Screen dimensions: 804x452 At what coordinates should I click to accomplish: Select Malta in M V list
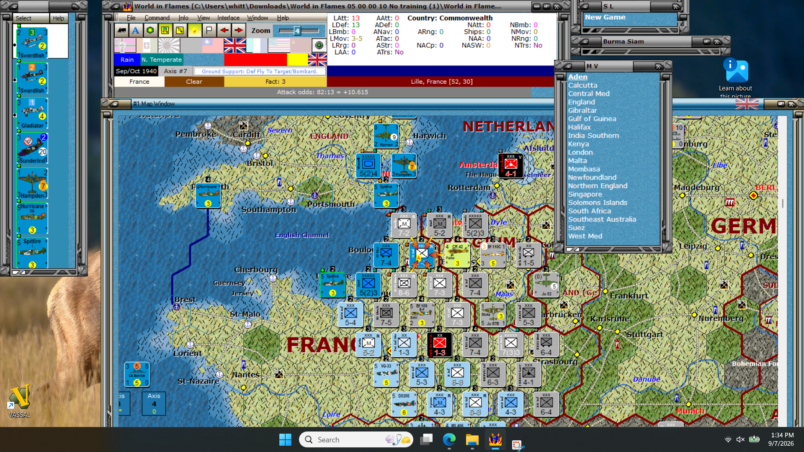577,160
